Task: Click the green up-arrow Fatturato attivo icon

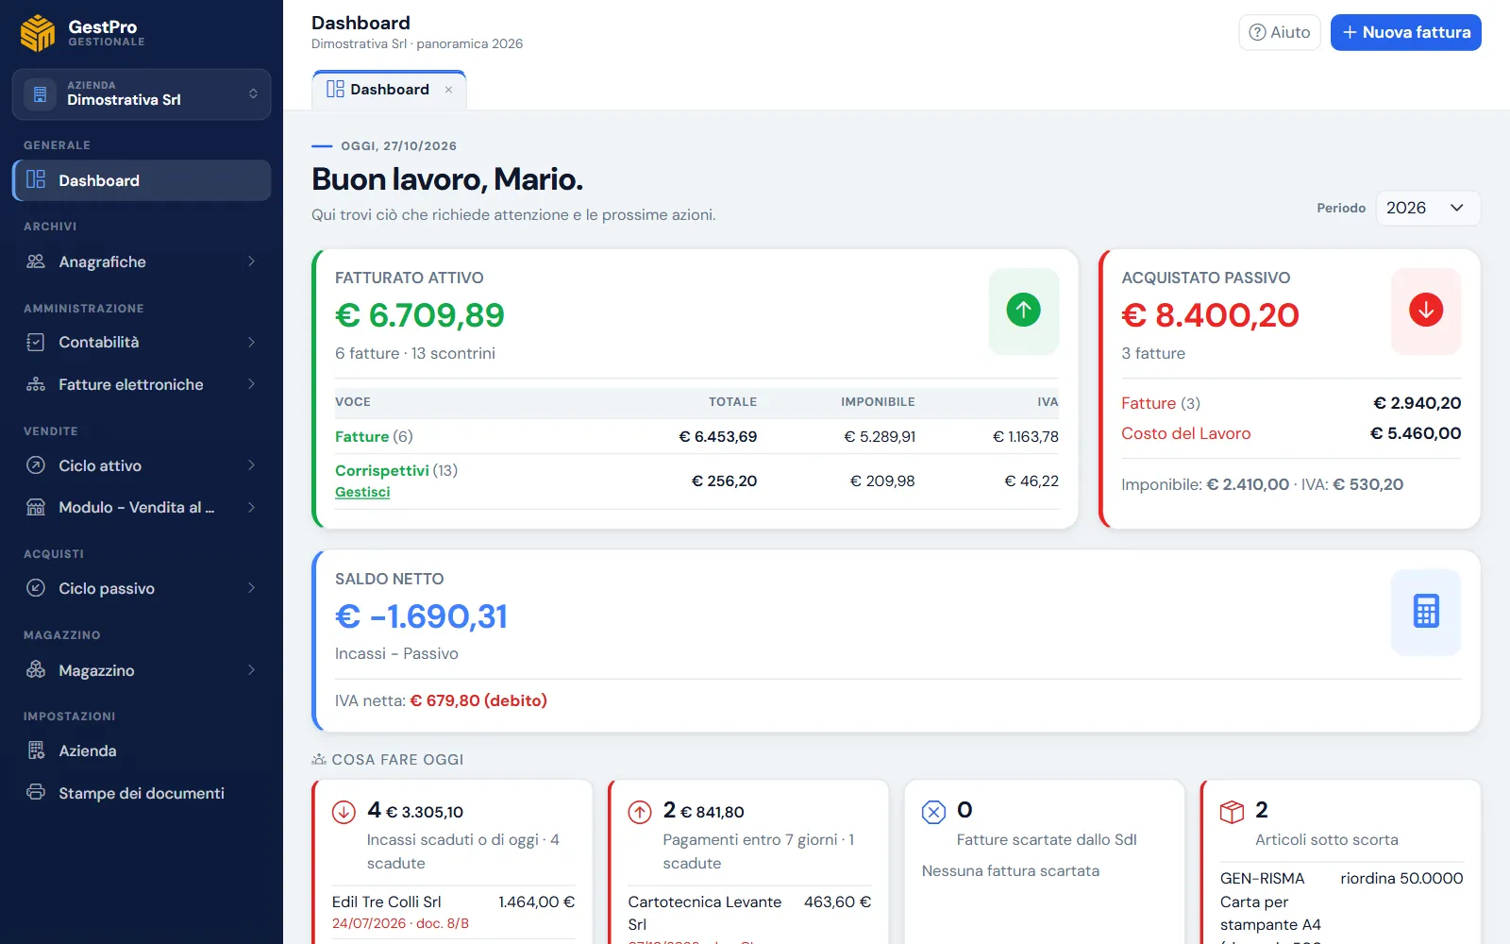Action: click(1024, 310)
